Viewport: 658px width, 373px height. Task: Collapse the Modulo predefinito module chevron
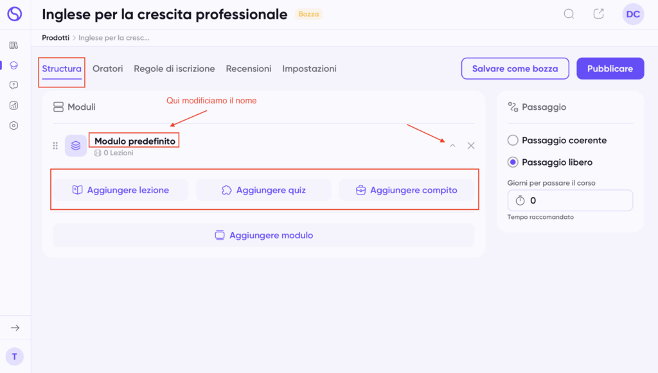[x=452, y=146]
